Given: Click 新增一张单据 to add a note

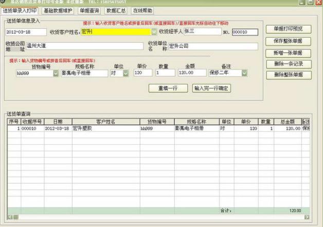Looking at the screenshot, I should click(289, 53).
